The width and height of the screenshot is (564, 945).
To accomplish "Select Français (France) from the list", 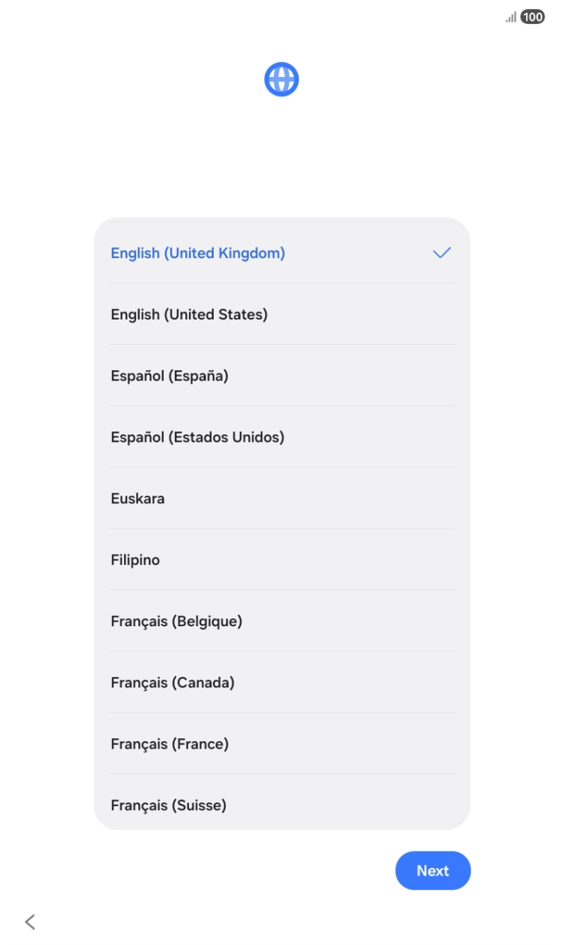I will click(x=169, y=743).
